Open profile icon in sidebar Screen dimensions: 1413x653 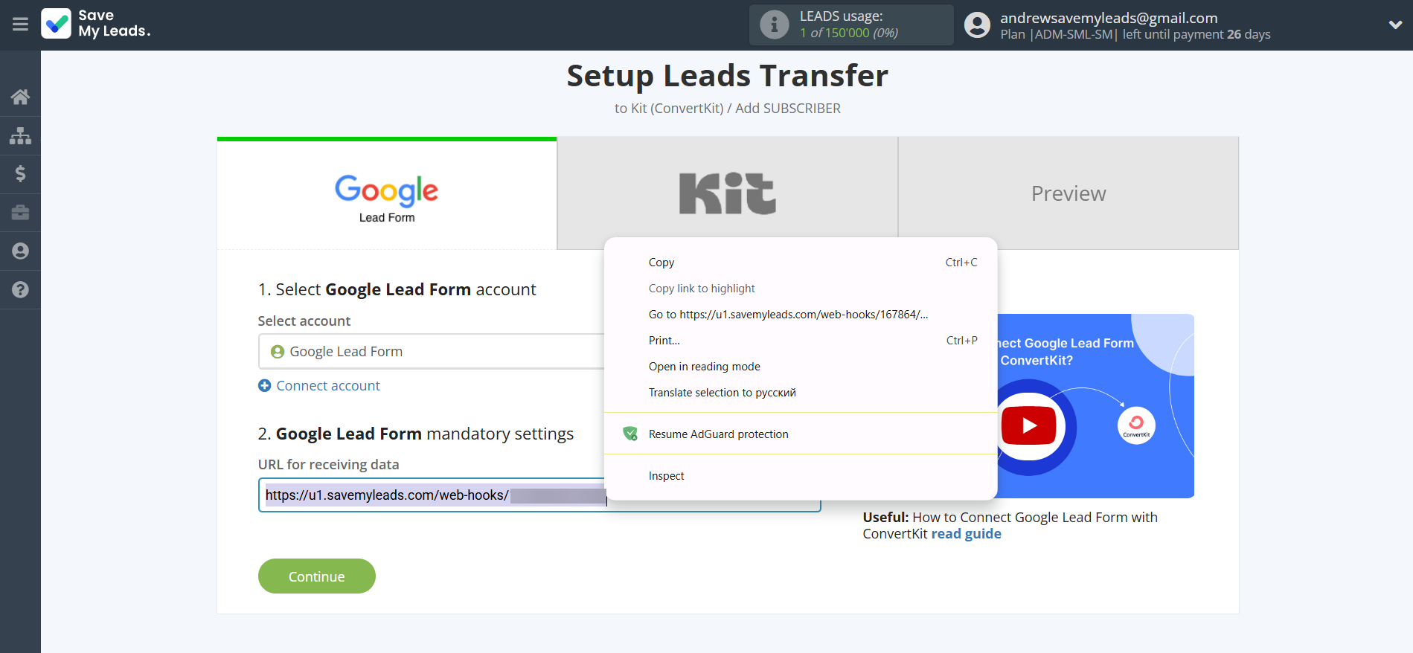tap(20, 251)
